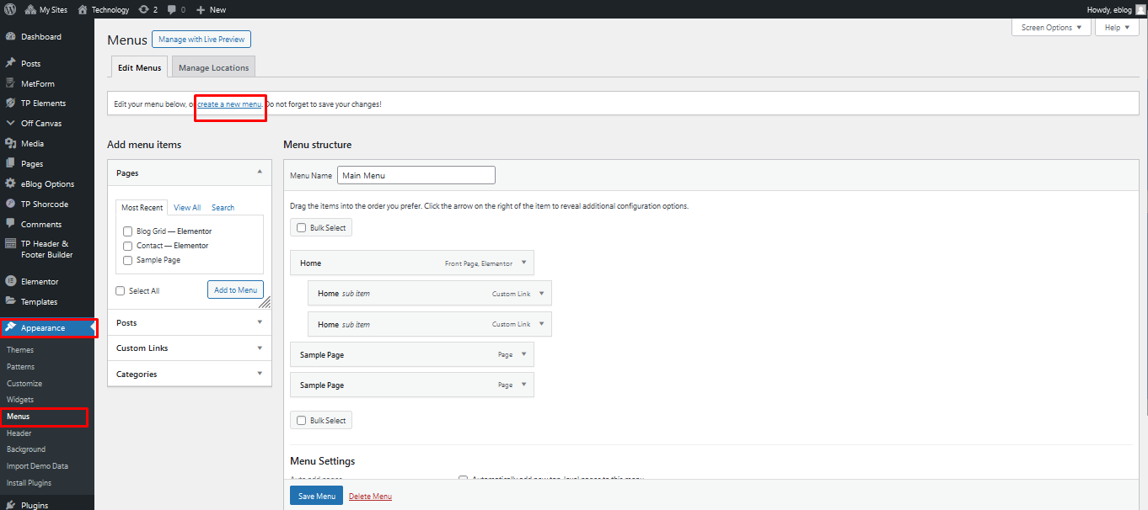Open Dashboard from the sidebar
This screenshot has height=510, width=1148.
tap(40, 37)
